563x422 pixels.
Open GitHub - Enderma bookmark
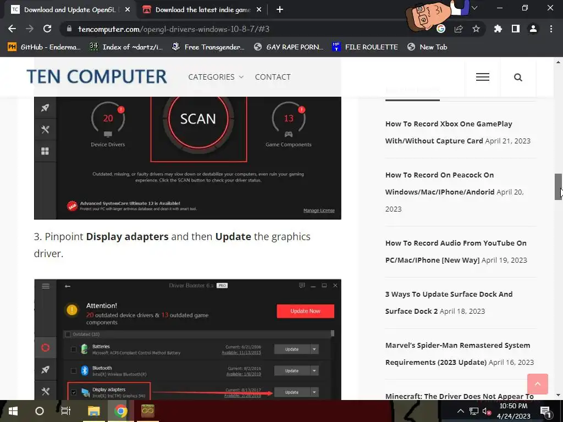[44, 47]
